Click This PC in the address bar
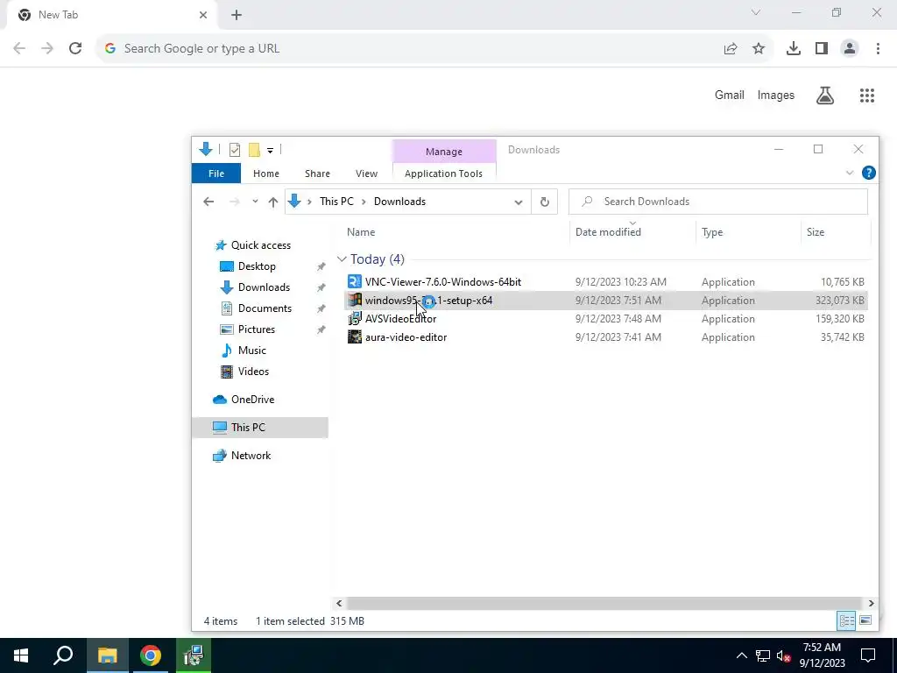This screenshot has height=673, width=897. [336, 202]
